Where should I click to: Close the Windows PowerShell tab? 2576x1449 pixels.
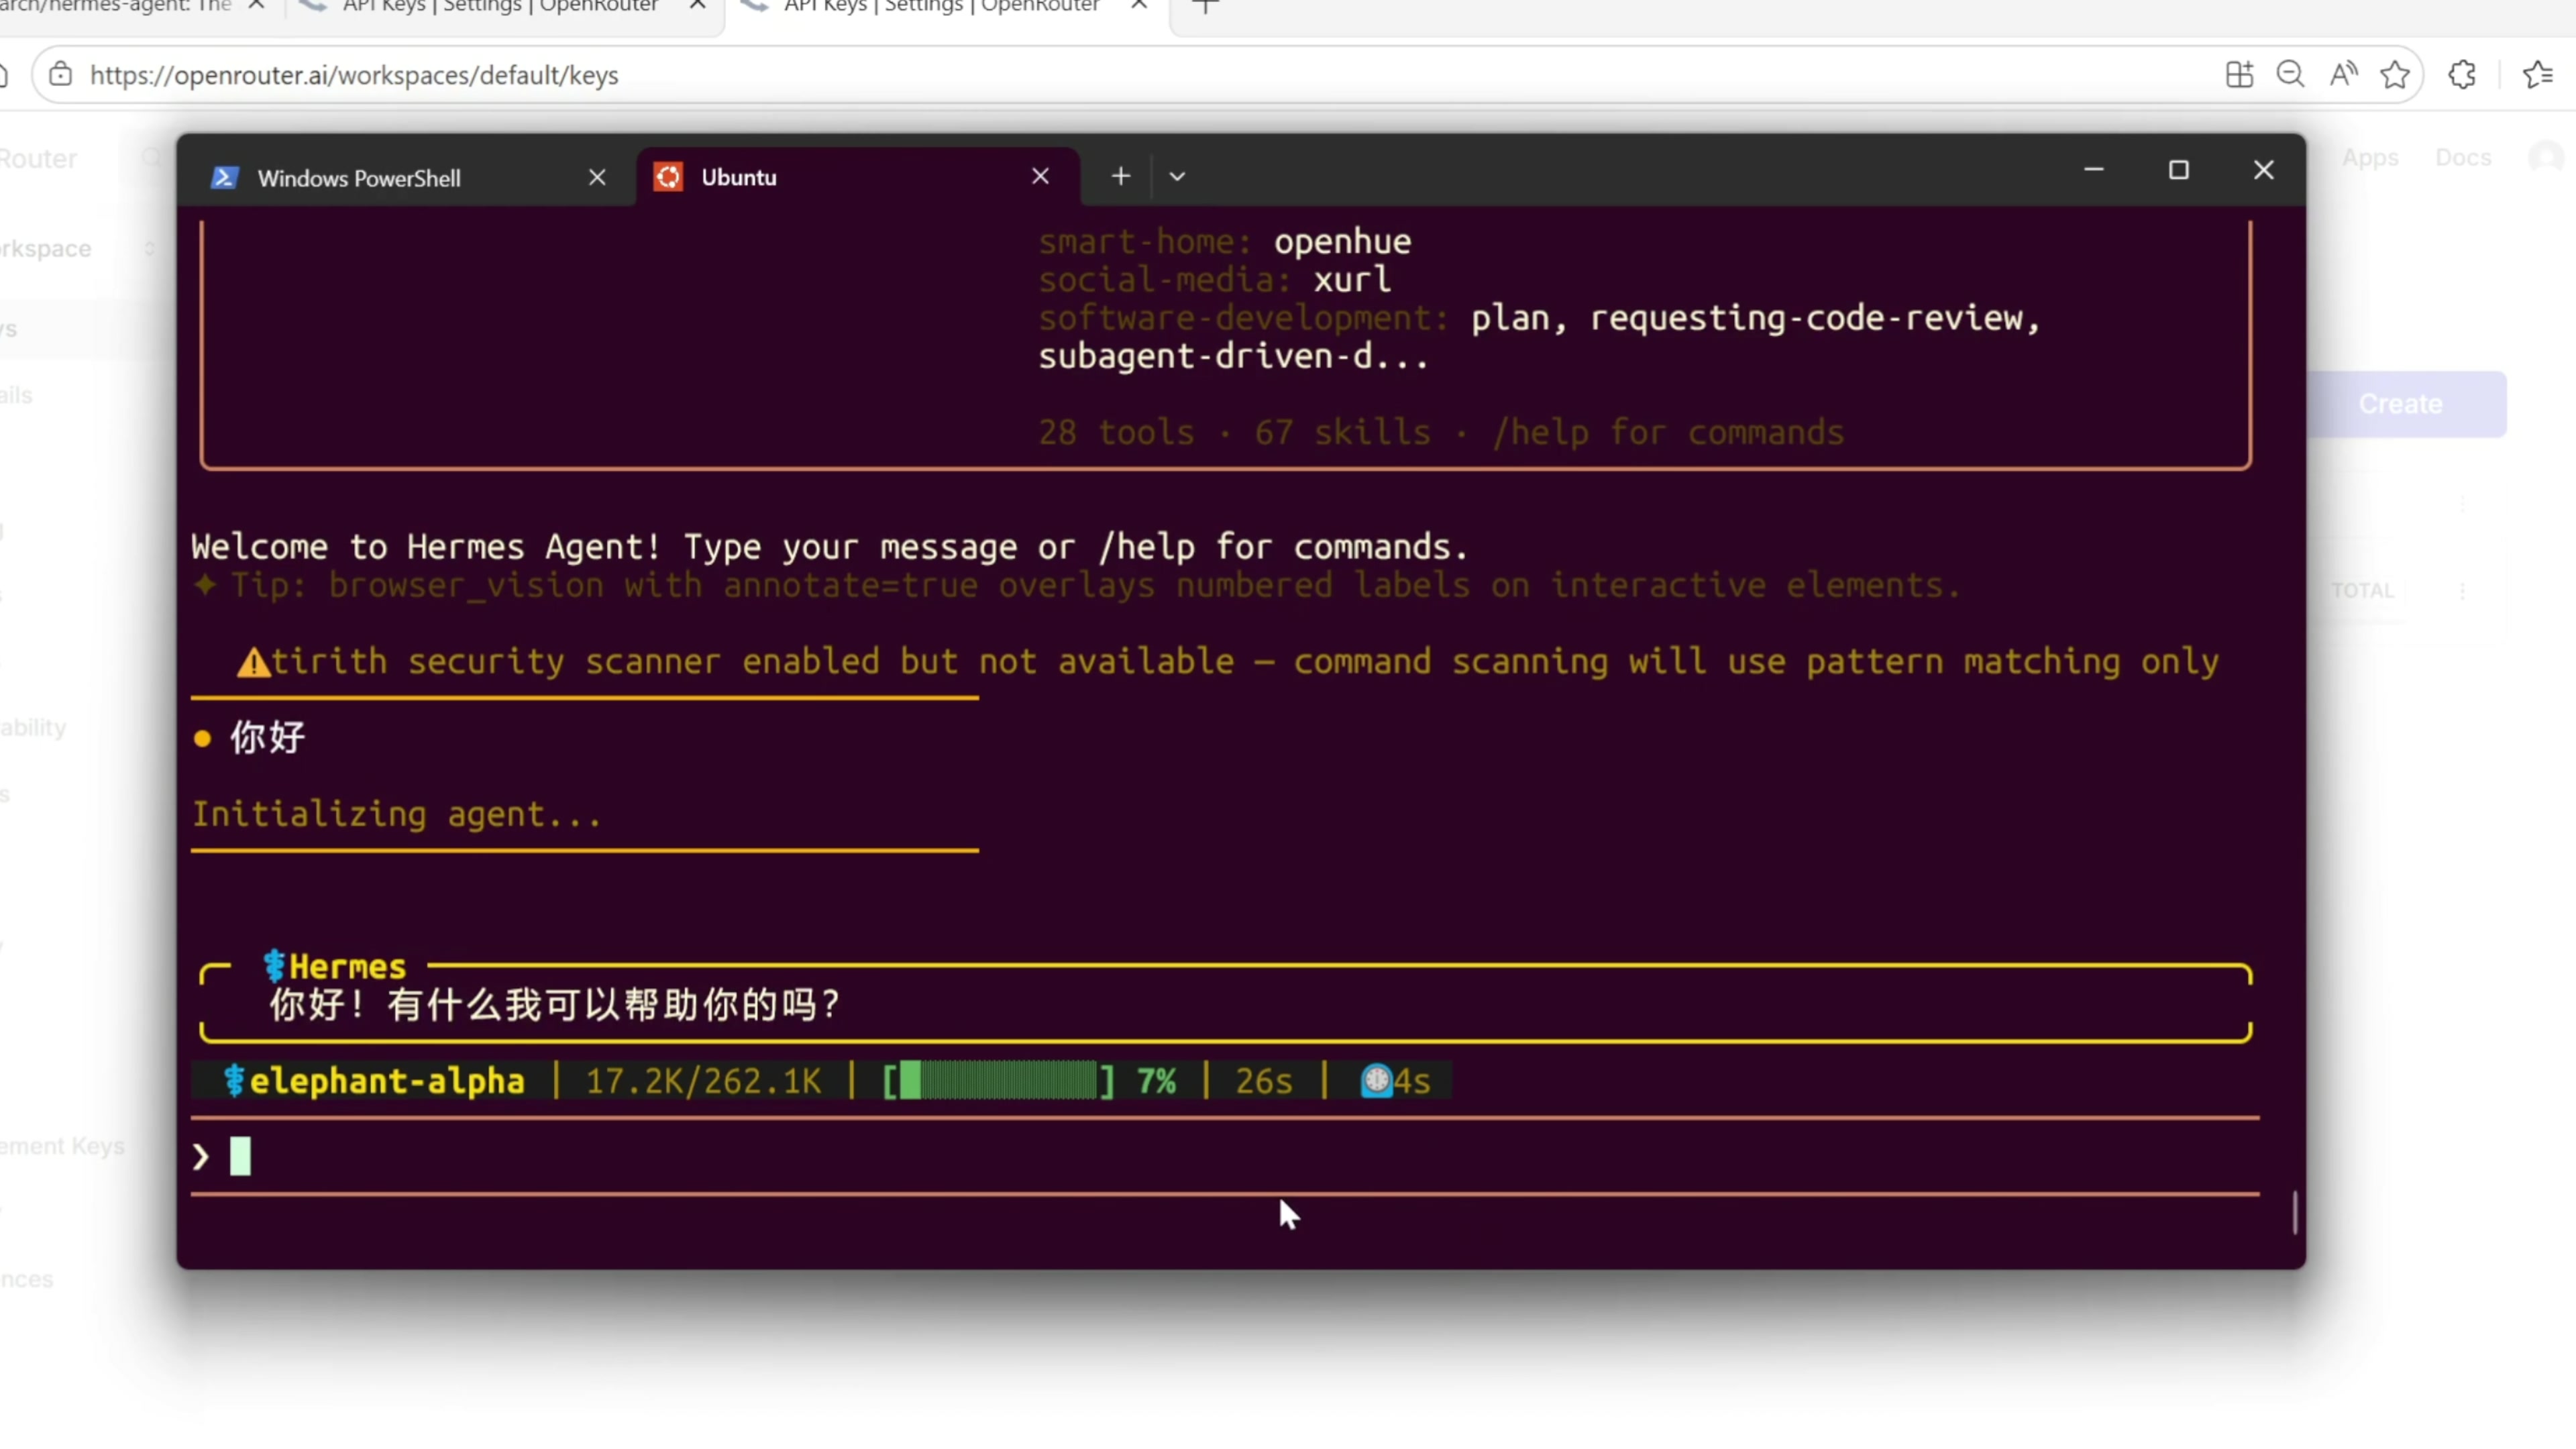coord(597,178)
